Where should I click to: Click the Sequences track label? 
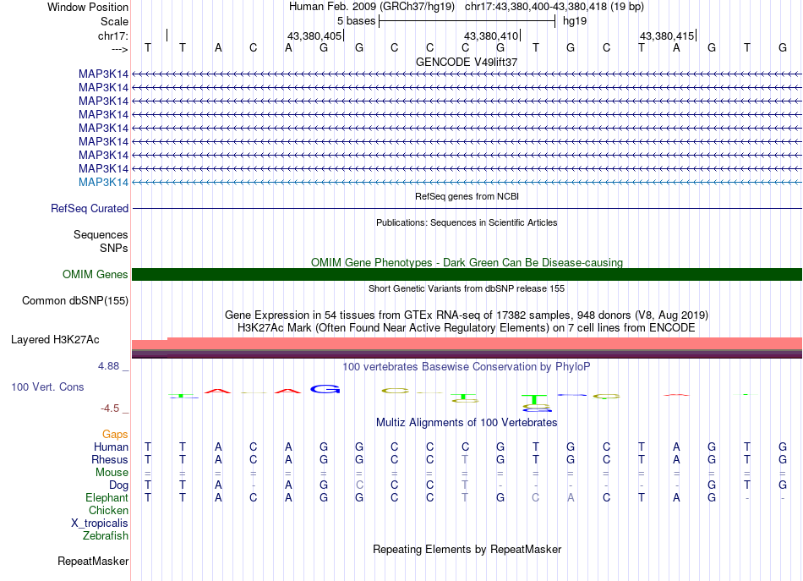coord(101,234)
